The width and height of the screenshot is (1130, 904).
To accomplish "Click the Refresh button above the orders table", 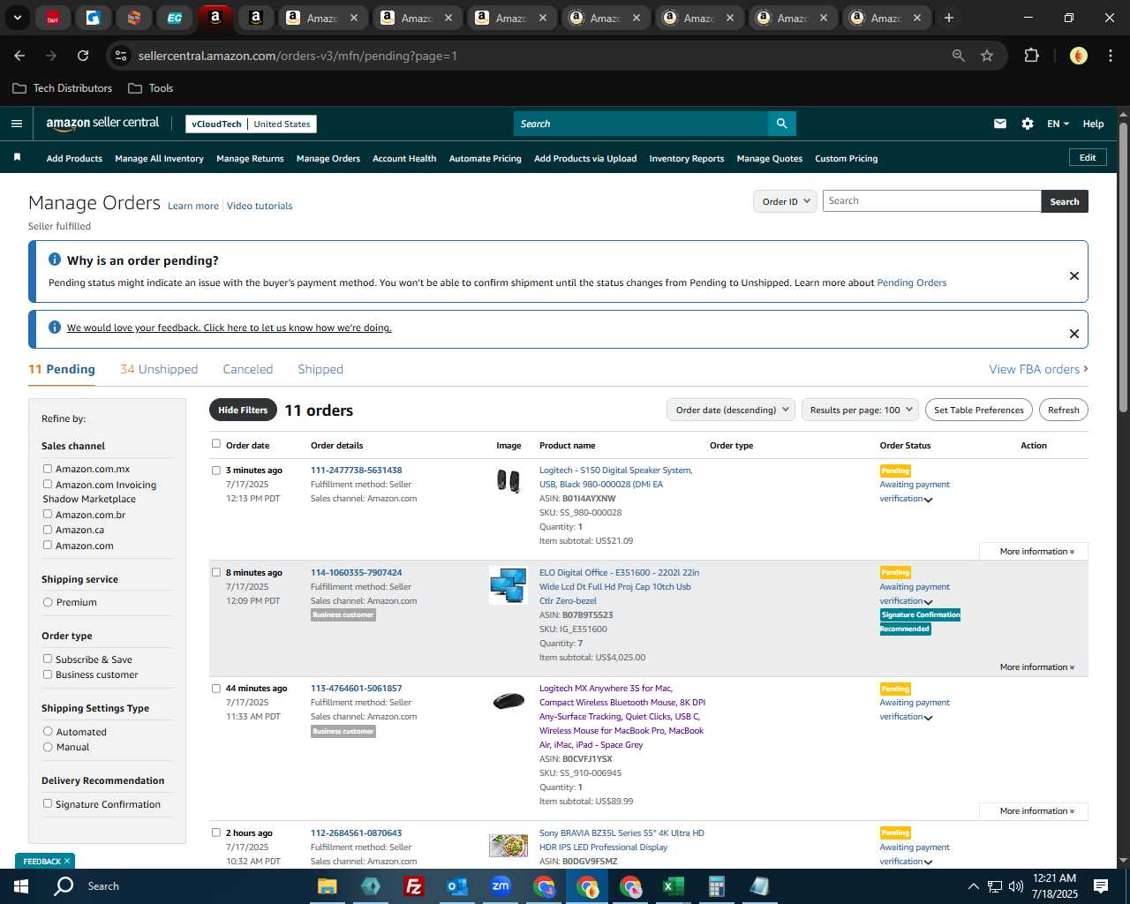I will pos(1064,410).
